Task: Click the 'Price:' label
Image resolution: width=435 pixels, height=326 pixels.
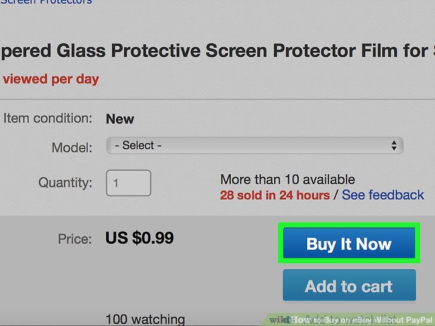Action: tap(75, 239)
